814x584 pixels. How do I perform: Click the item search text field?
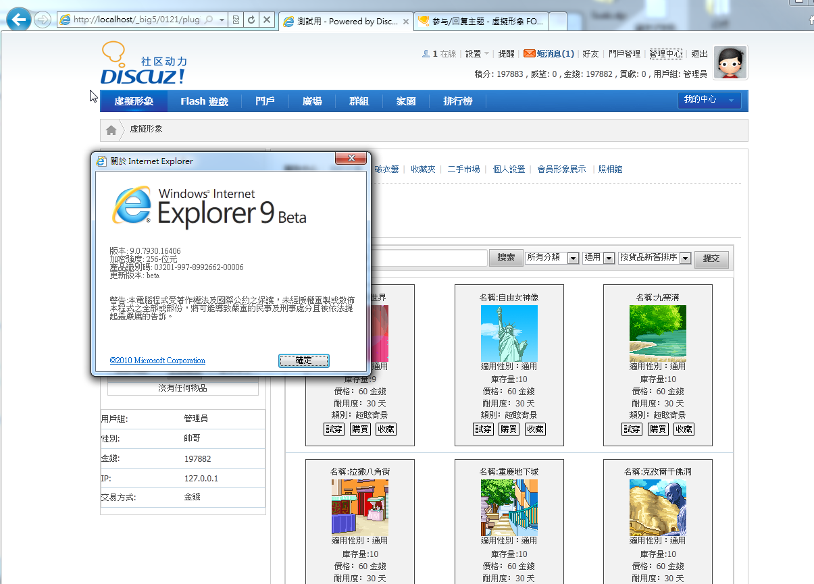click(428, 257)
